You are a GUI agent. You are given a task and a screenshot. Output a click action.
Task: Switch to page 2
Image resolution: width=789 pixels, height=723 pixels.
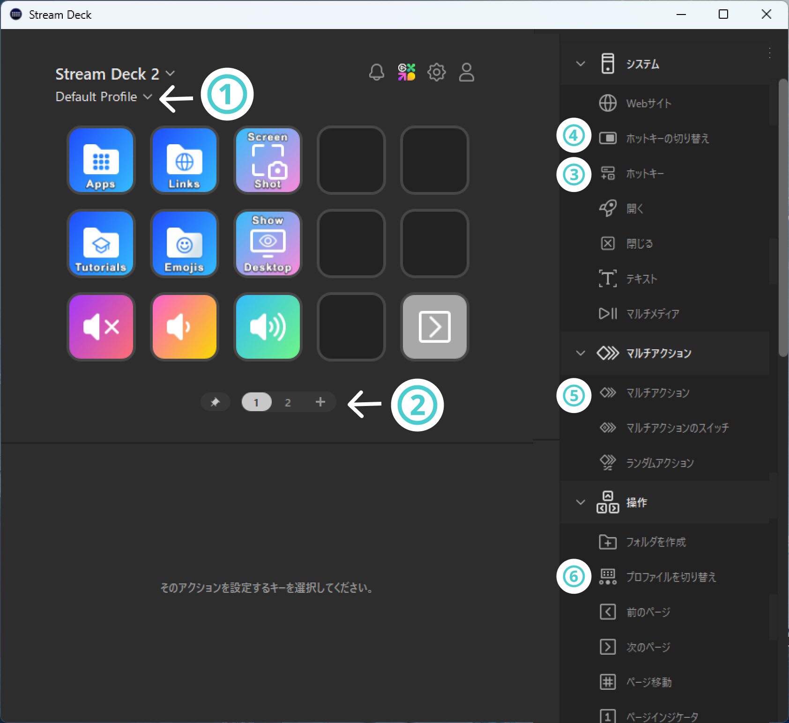pos(288,402)
